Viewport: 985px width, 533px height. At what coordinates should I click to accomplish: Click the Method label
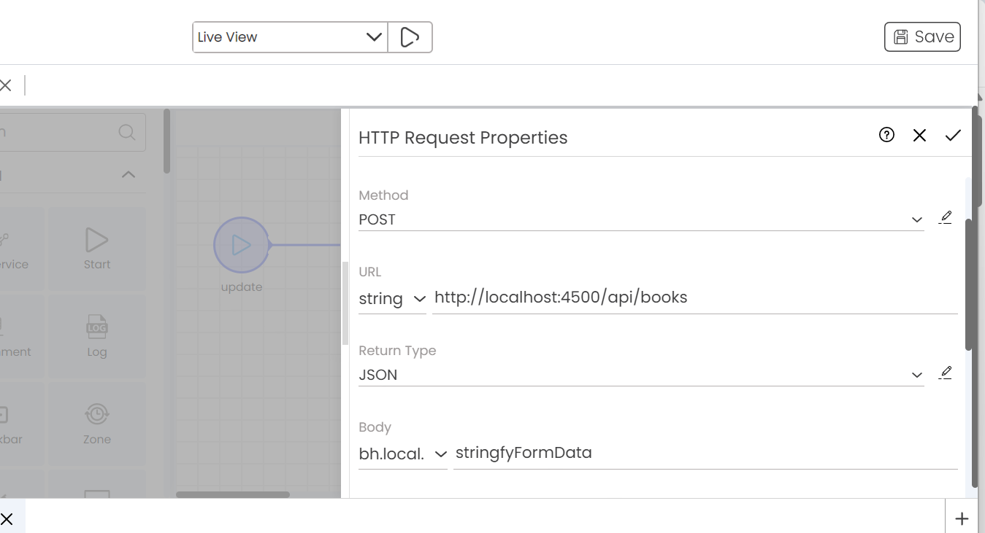tap(383, 195)
